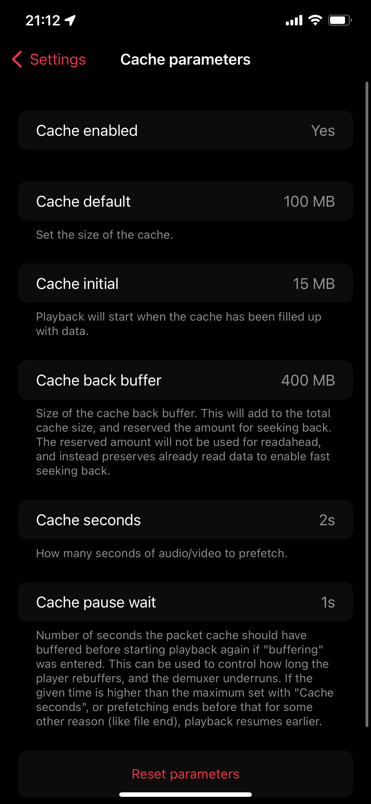
Task: Tap the 400 MB back buffer value
Action: click(x=308, y=380)
